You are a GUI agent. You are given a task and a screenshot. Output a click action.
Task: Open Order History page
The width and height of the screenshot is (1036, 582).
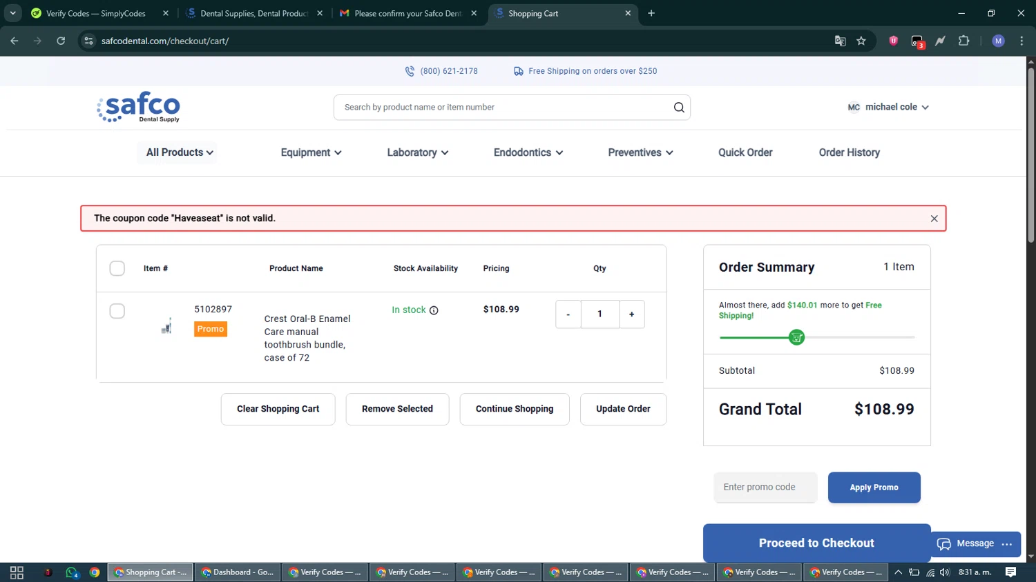tap(849, 152)
